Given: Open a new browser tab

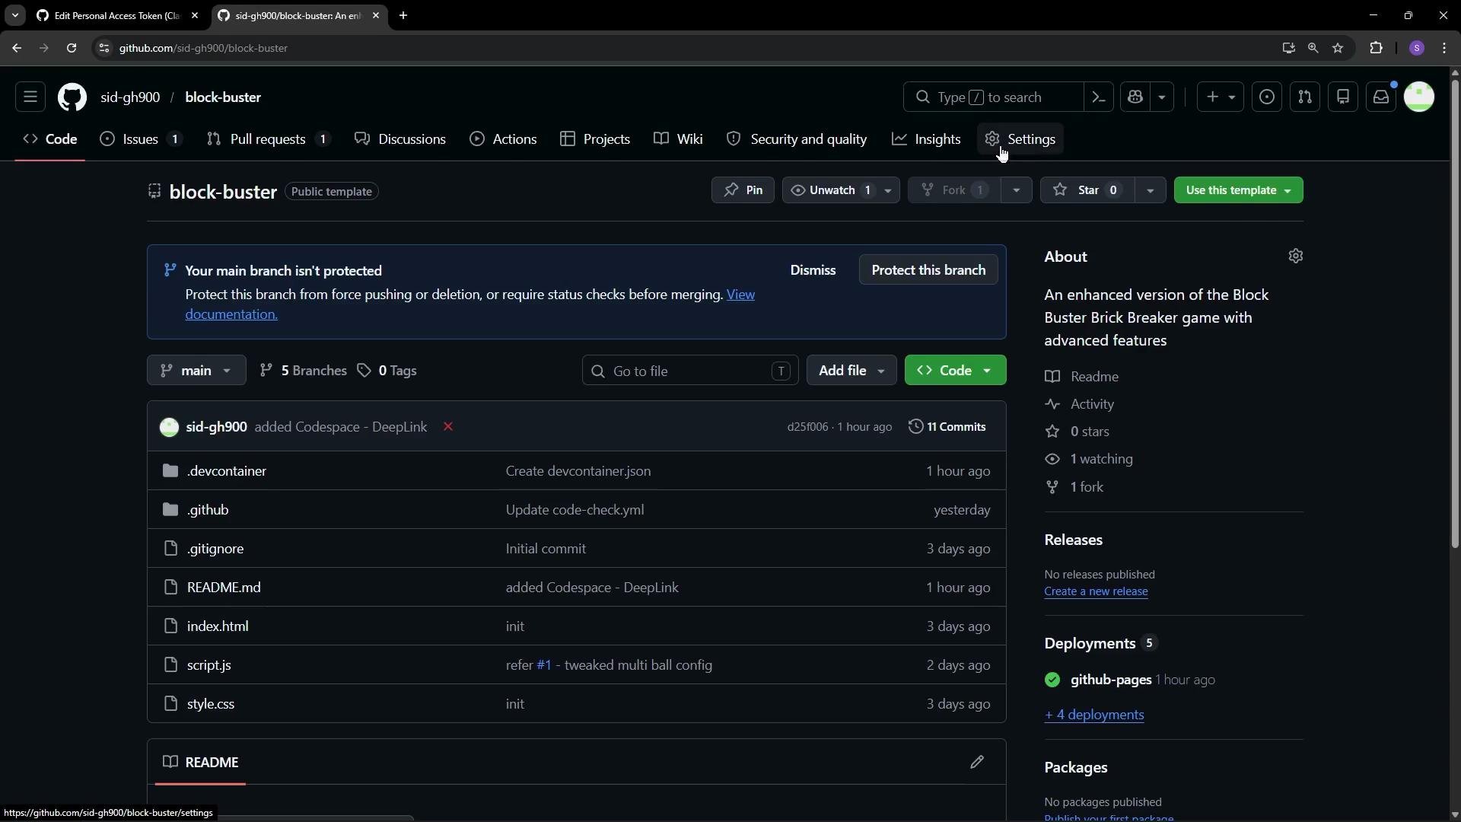Looking at the screenshot, I should (x=403, y=15).
